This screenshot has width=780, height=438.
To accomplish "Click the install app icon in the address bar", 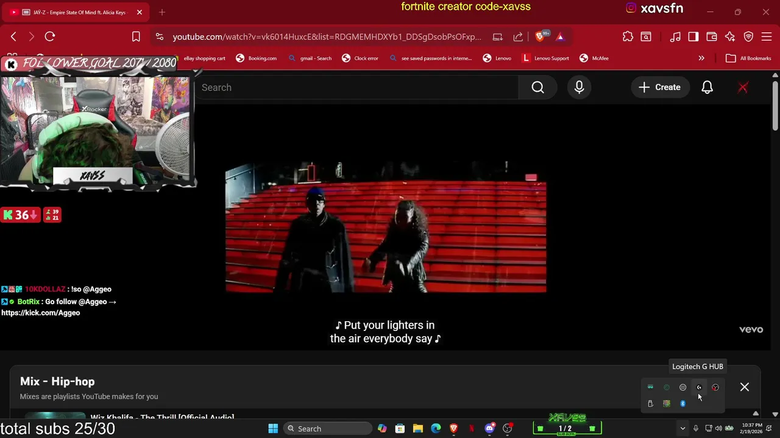I will click(498, 36).
